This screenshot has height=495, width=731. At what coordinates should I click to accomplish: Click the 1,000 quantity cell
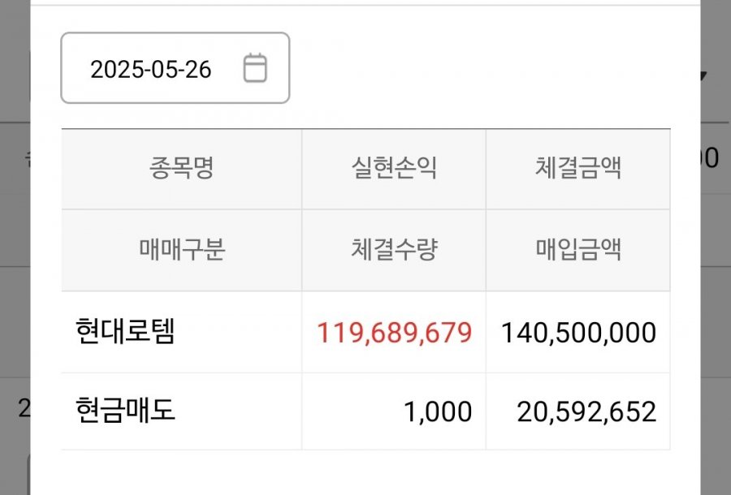tap(437, 412)
